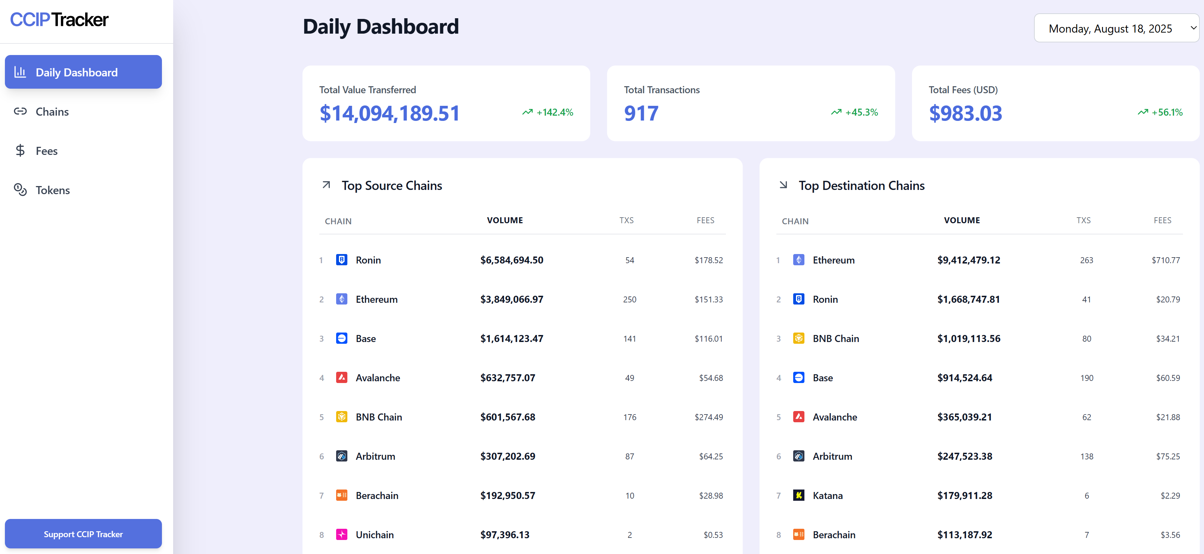
Task: Sort source chains by VOLUME header
Action: (x=504, y=220)
